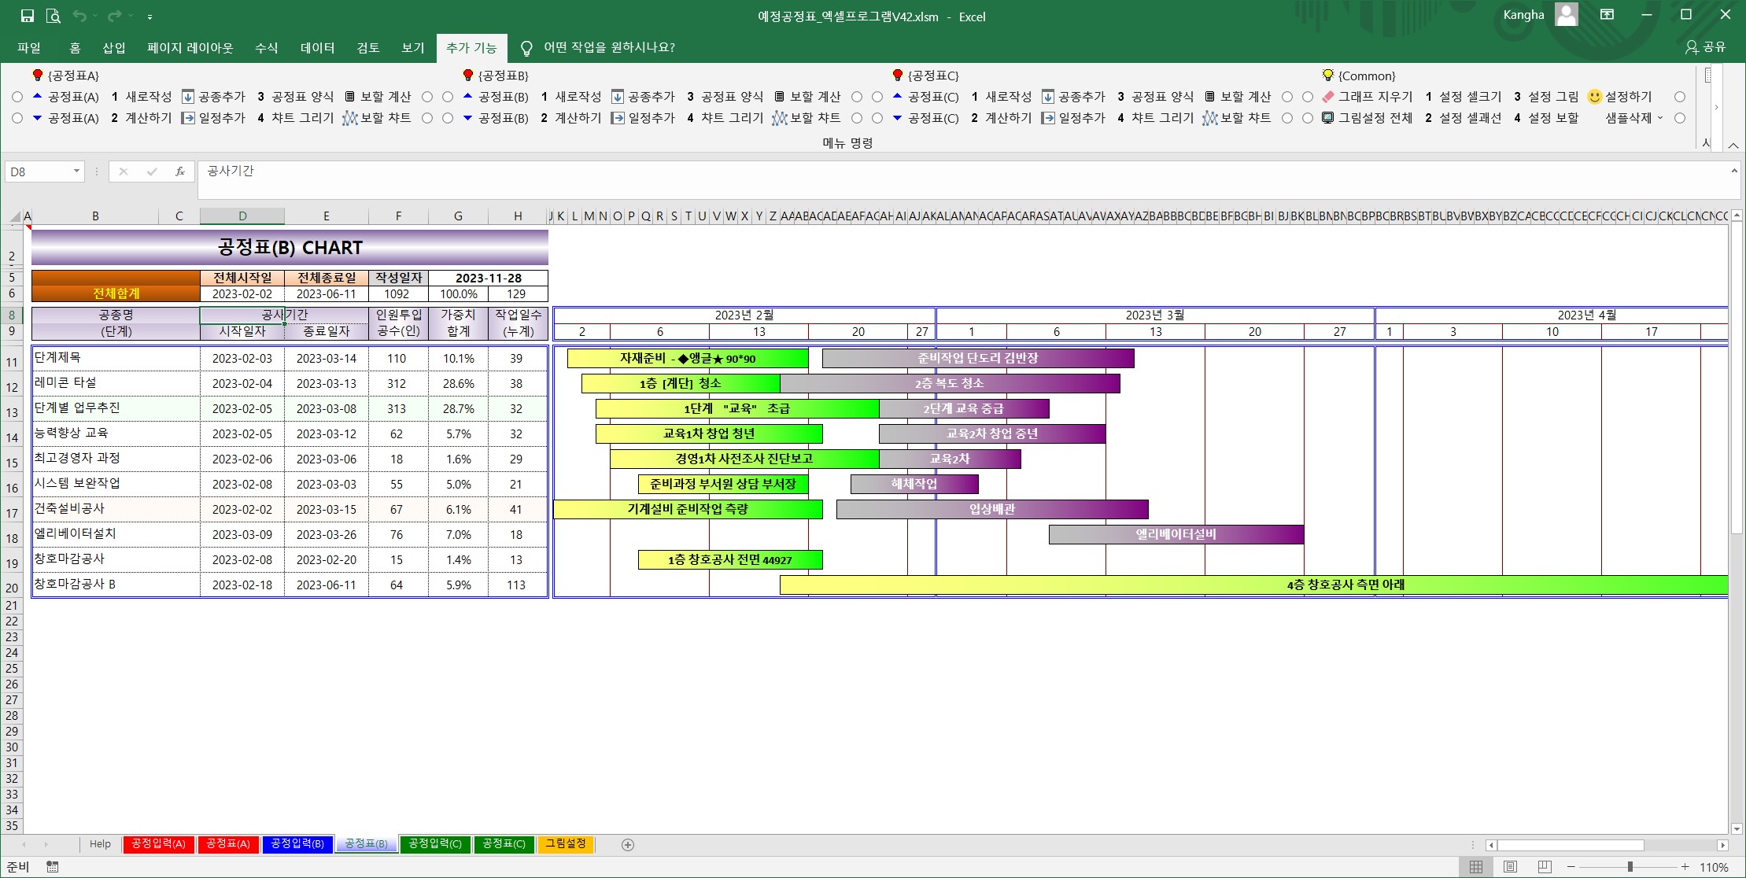The height and width of the screenshot is (878, 1746).
Task: Click the 공유 share button
Action: (x=1706, y=48)
